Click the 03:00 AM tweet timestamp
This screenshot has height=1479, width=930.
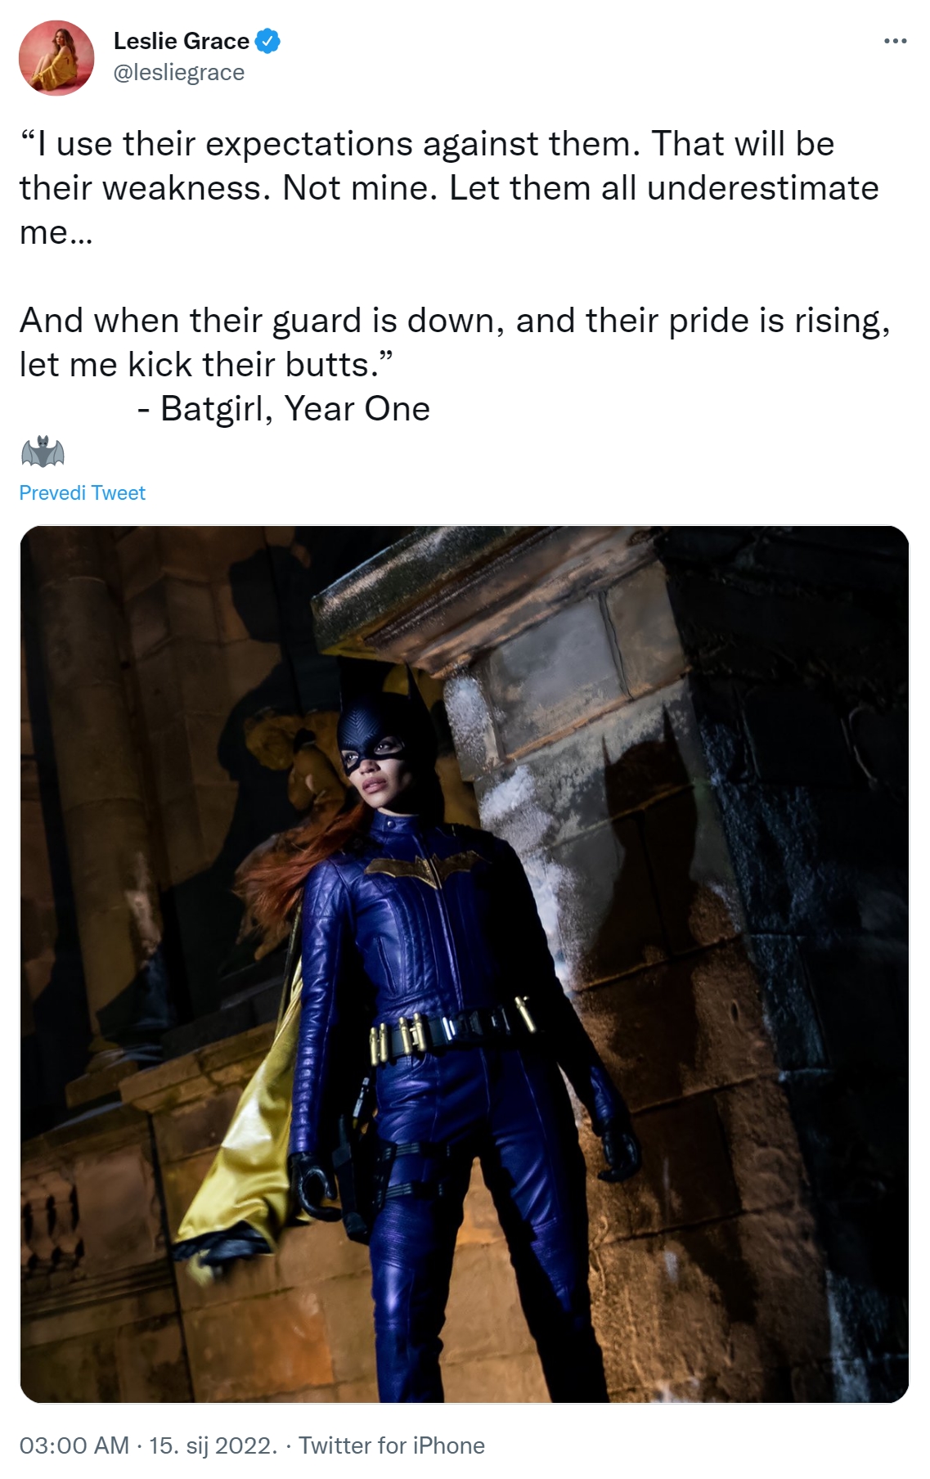click(74, 1445)
